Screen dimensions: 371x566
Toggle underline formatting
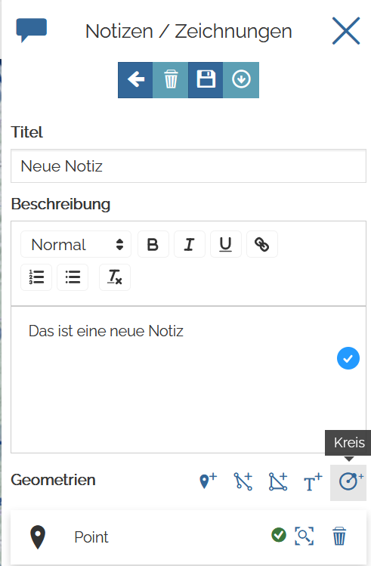pyautogui.click(x=226, y=244)
